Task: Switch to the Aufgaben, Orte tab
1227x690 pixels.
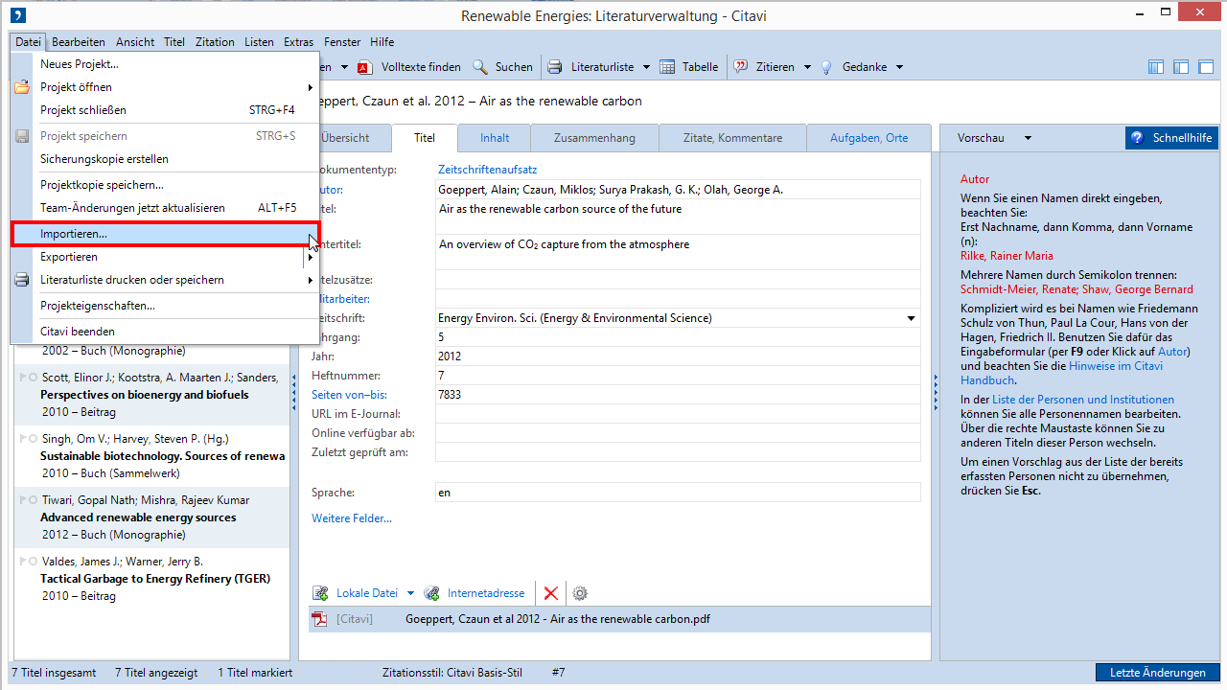Action: [869, 138]
